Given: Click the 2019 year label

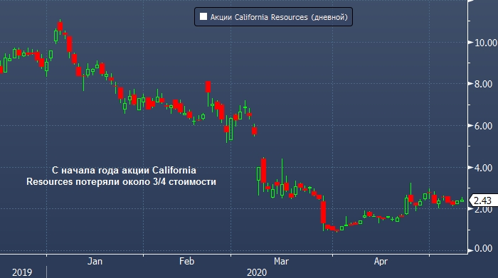Looking at the screenshot, I should (x=22, y=272).
